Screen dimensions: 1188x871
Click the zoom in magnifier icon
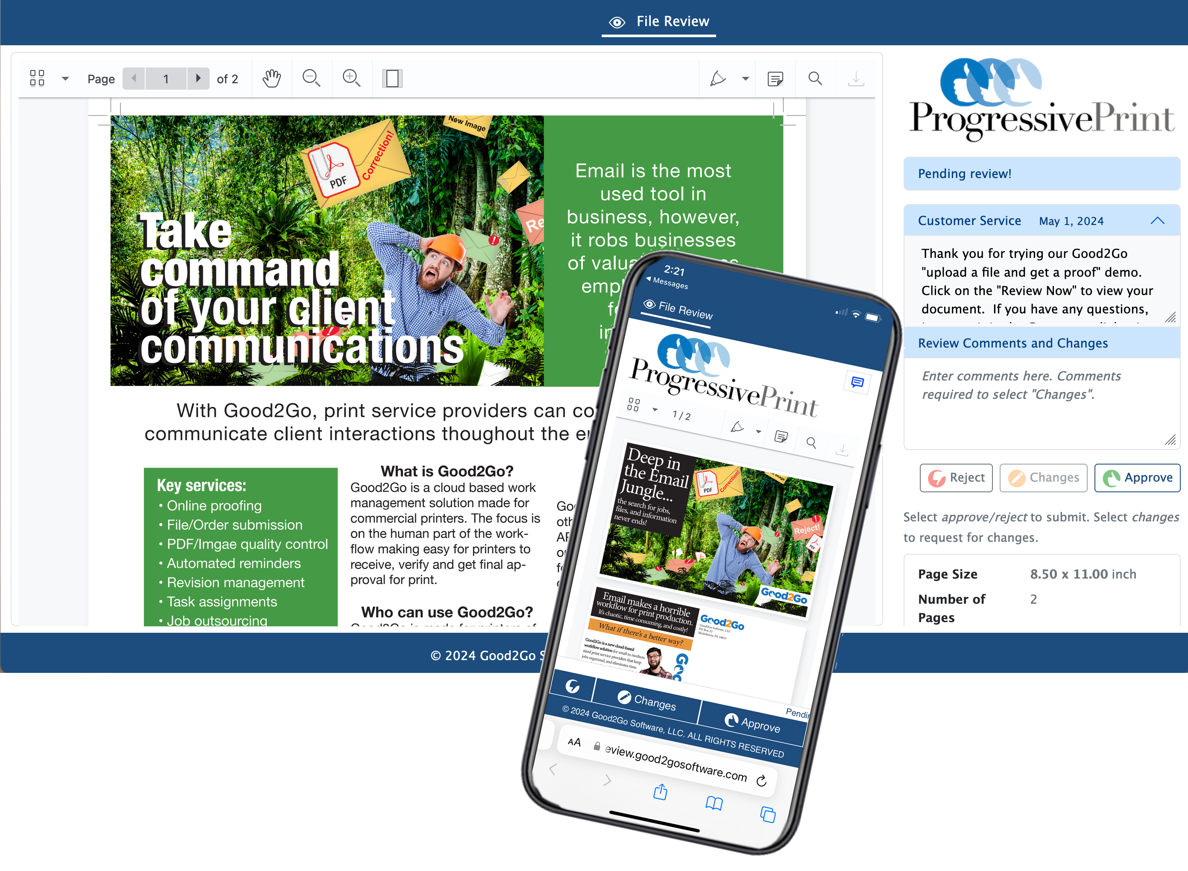coord(351,78)
